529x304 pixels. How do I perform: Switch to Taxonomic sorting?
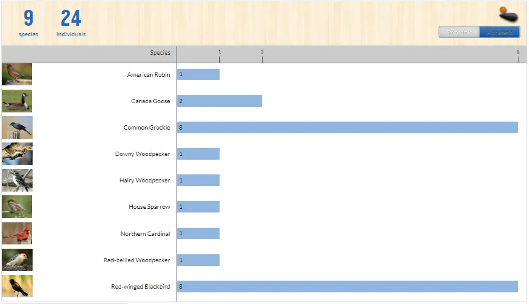click(x=459, y=33)
